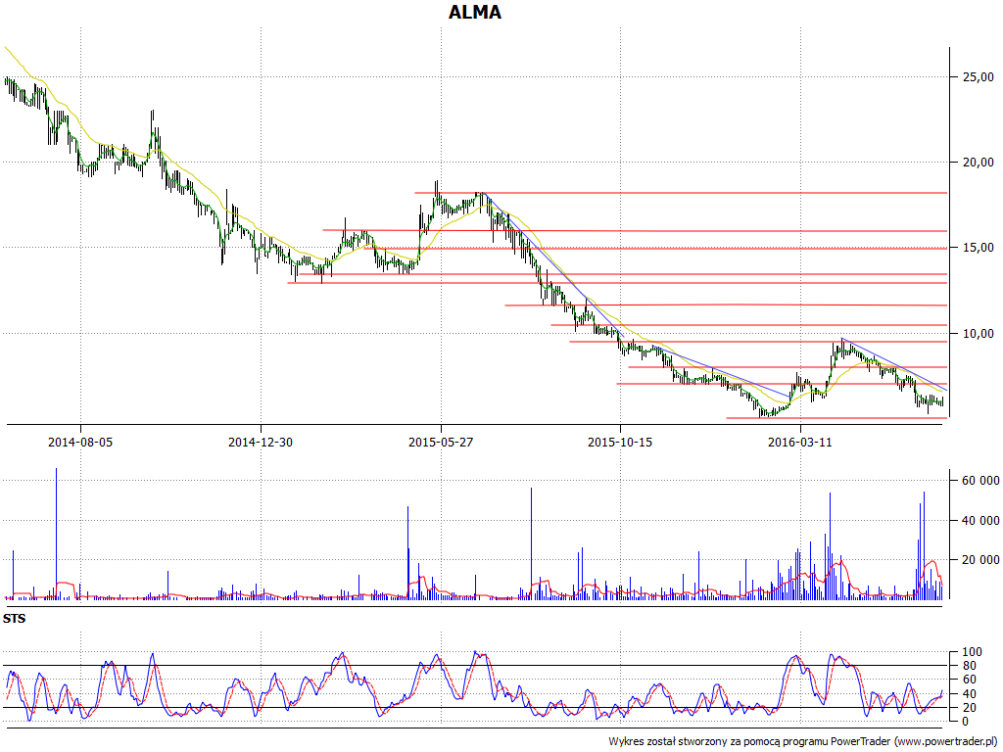Select the 2014-08-05 date label
The width and height of the screenshot is (1003, 752).
[80, 442]
